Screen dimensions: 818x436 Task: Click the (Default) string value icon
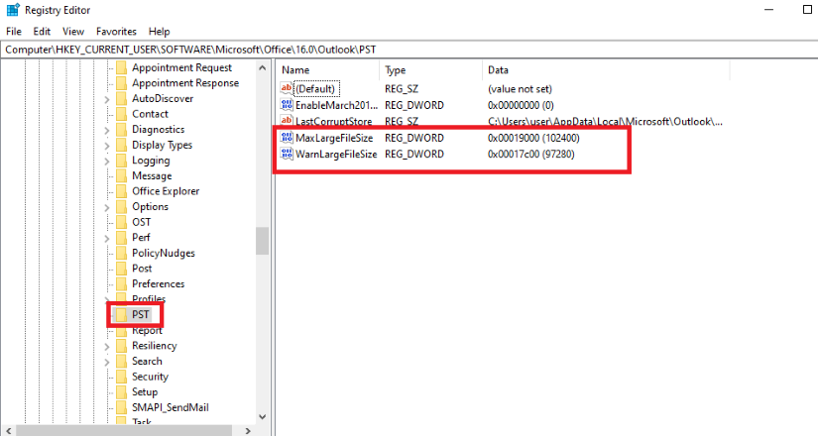(287, 88)
